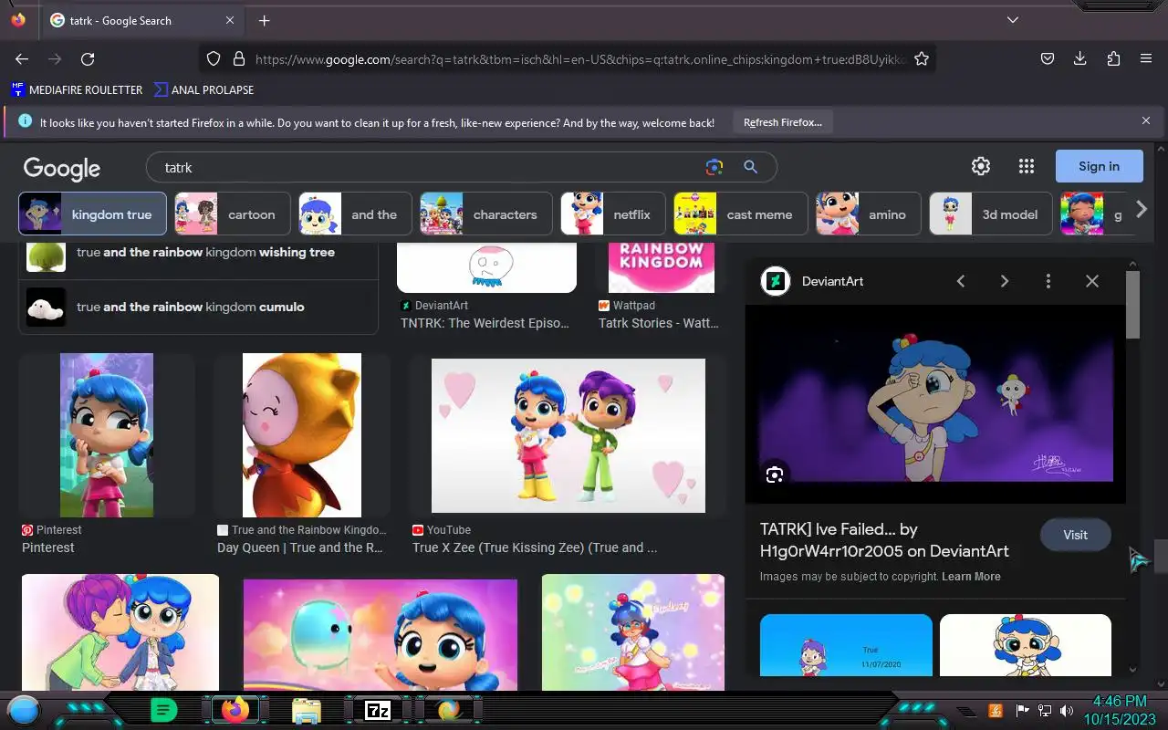
Task: Open the Extensions puzzle icon
Action: 1113,58
